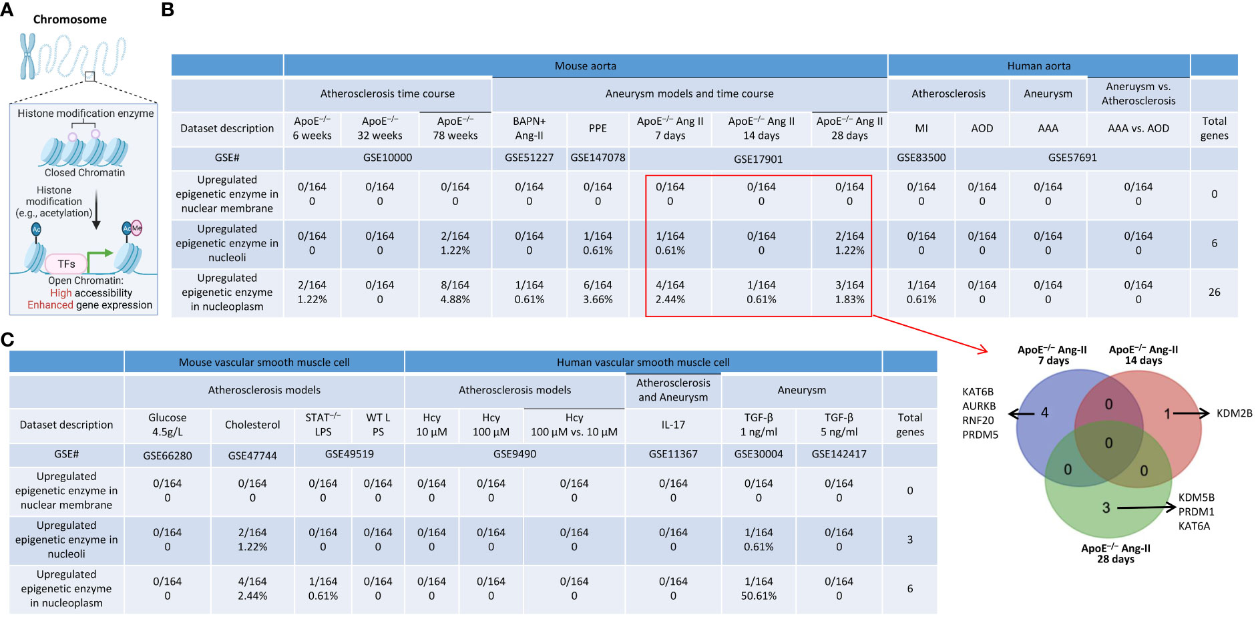
Task: Click the KDM5B gene label
Action: tap(1197, 497)
